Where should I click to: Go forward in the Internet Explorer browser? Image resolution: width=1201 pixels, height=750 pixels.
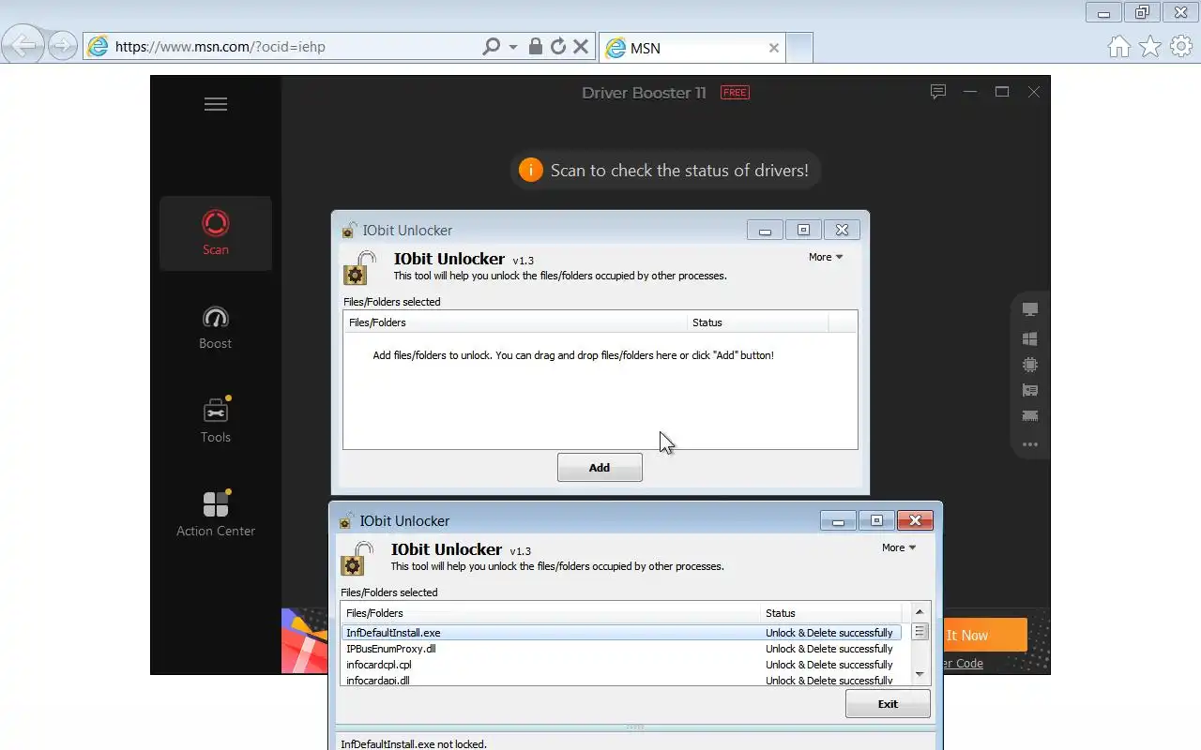pyautogui.click(x=62, y=45)
